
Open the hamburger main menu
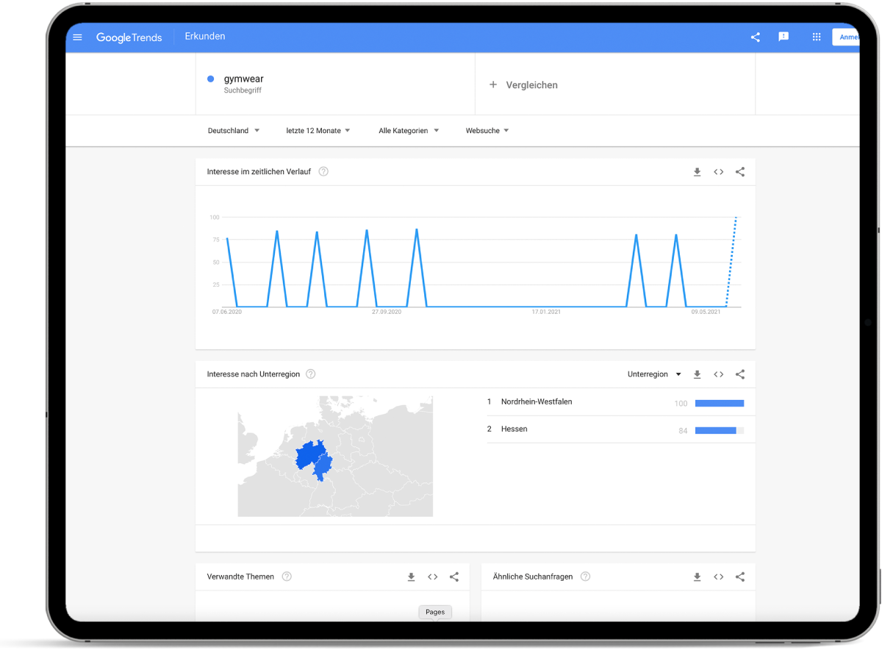coord(77,37)
